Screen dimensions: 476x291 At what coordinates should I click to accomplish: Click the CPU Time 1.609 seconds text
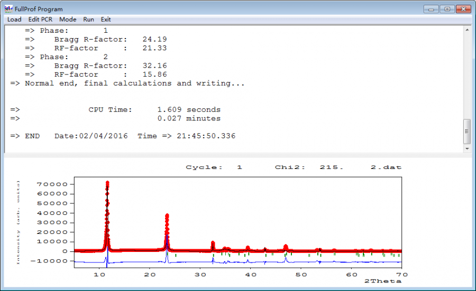(154, 110)
